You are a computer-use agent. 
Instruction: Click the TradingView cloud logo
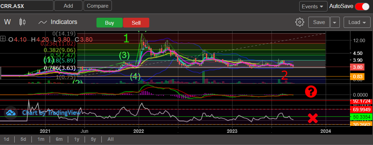click(x=11, y=113)
